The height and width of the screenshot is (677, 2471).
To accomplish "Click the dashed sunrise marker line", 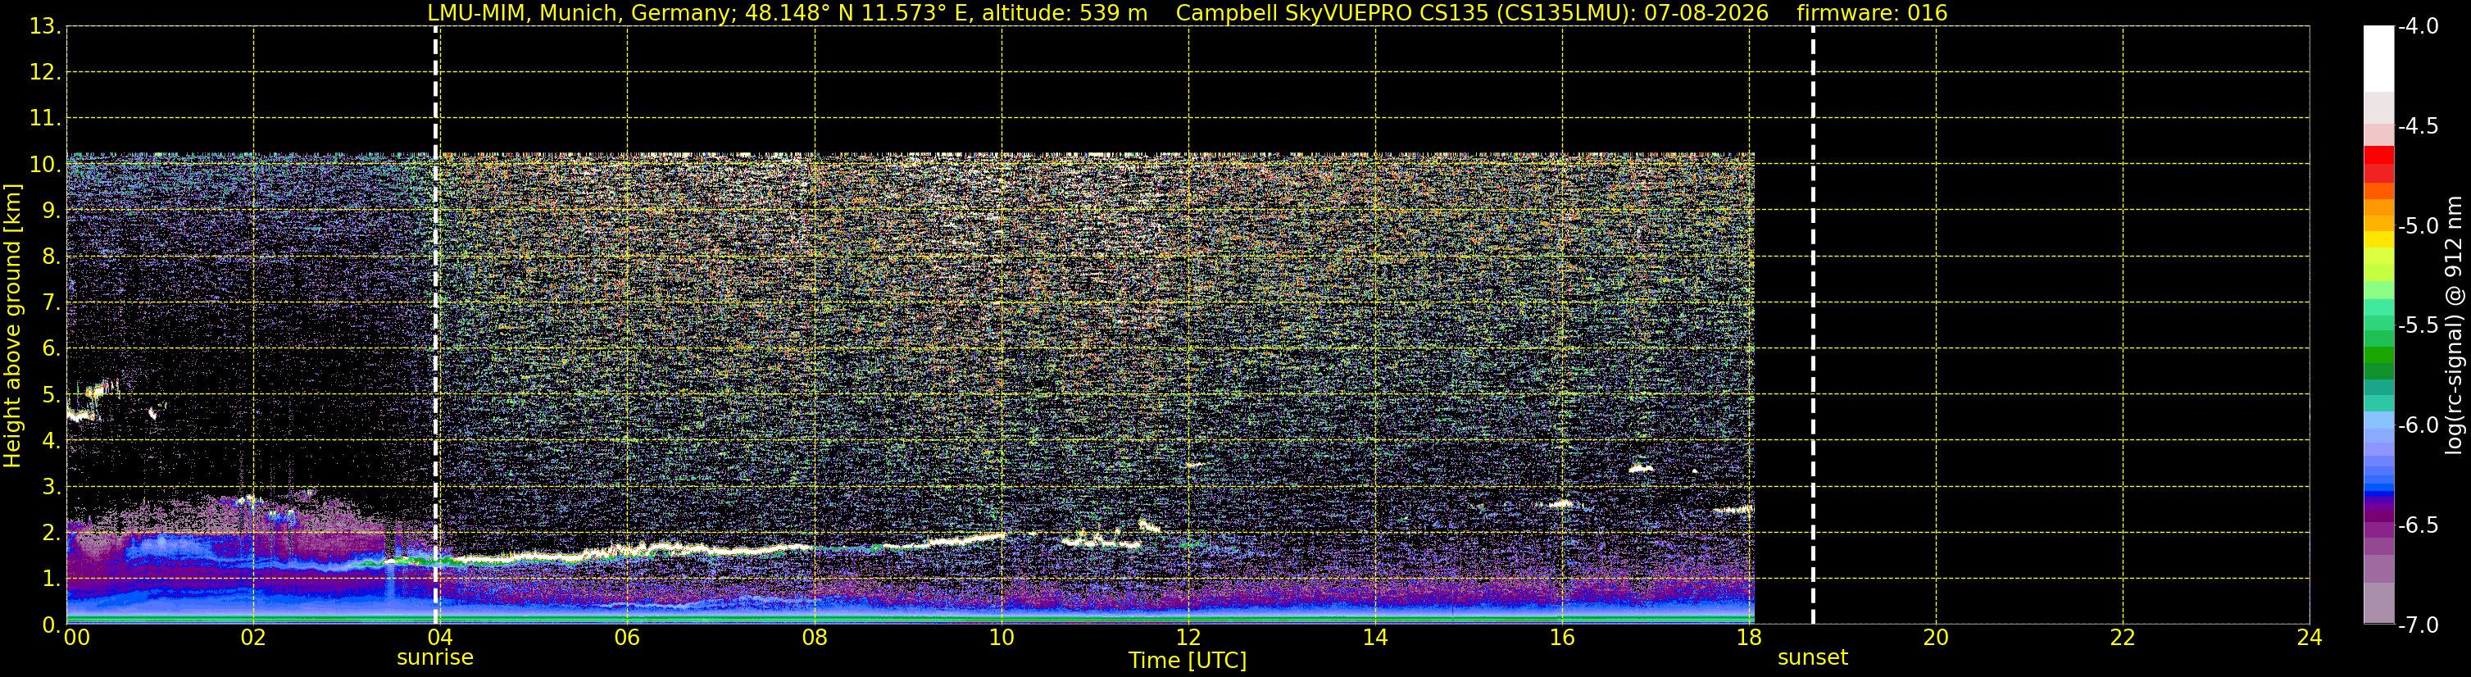I will pos(435,325).
